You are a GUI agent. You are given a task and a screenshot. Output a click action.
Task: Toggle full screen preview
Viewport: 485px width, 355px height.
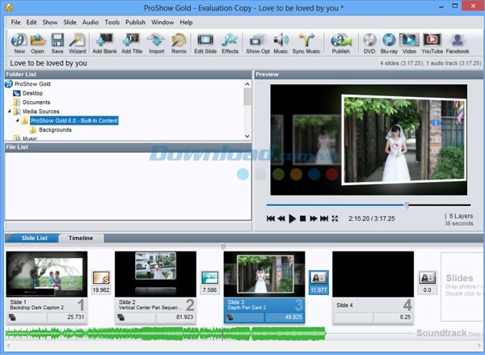335,218
